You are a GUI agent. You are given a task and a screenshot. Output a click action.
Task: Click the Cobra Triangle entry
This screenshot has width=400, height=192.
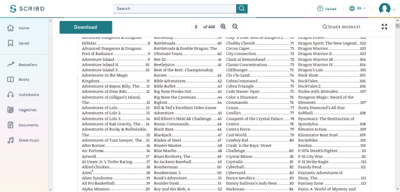(260, 86)
